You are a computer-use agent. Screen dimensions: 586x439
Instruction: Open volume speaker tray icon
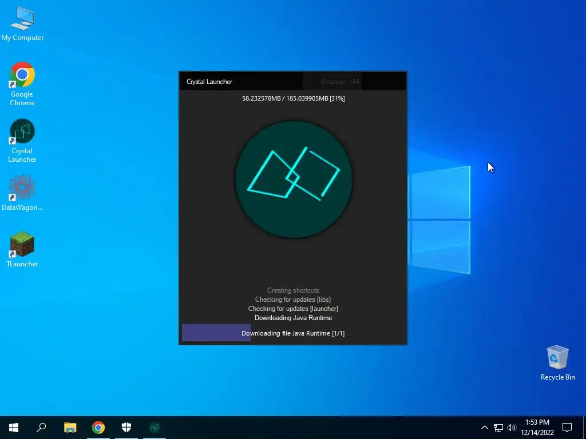click(512, 428)
